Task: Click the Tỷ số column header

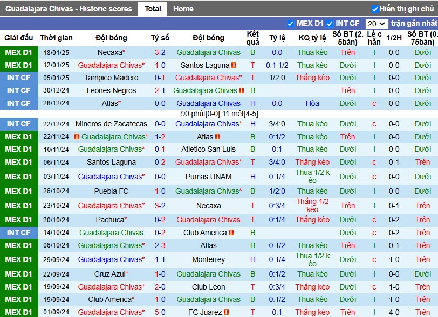Action: point(160,38)
